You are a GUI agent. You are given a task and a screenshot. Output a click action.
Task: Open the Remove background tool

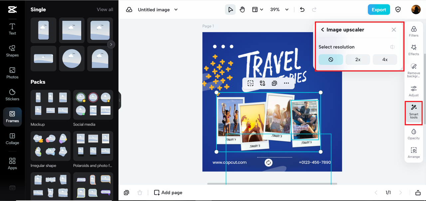(x=414, y=70)
